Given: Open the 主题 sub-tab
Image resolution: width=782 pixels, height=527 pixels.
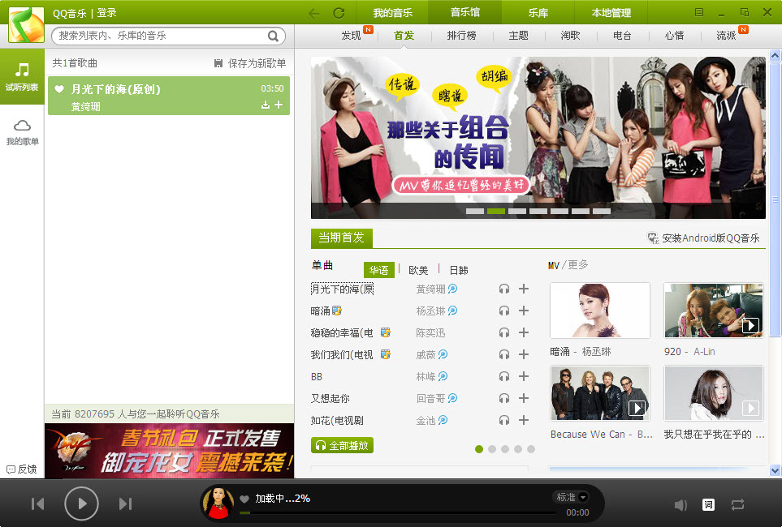Looking at the screenshot, I should tap(519, 36).
